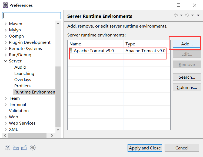
Task: Click the import preferences icon
Action: pyautogui.click(x=16, y=148)
